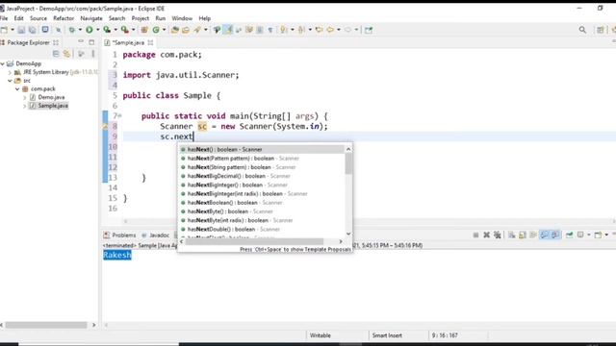Click Remove Launch X icon in console
This screenshot has width=616, height=346.
pyautogui.click(x=487, y=235)
